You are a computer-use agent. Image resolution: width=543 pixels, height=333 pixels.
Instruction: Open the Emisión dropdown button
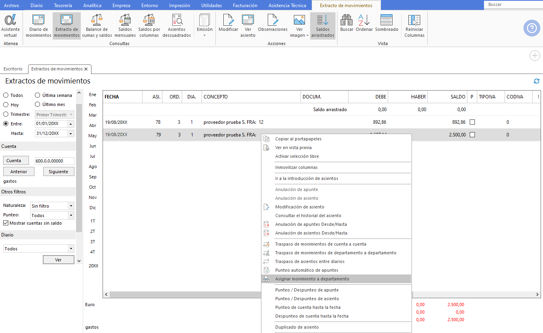205,26
